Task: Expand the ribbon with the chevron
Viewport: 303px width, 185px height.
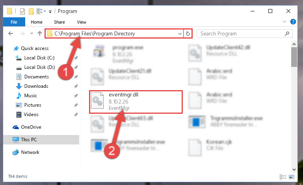Action: [284, 22]
